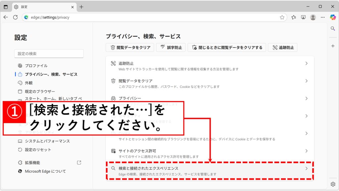Click the Edge logo in the address bar
The image size is (339, 191).
pyautogui.click(x=26, y=17)
